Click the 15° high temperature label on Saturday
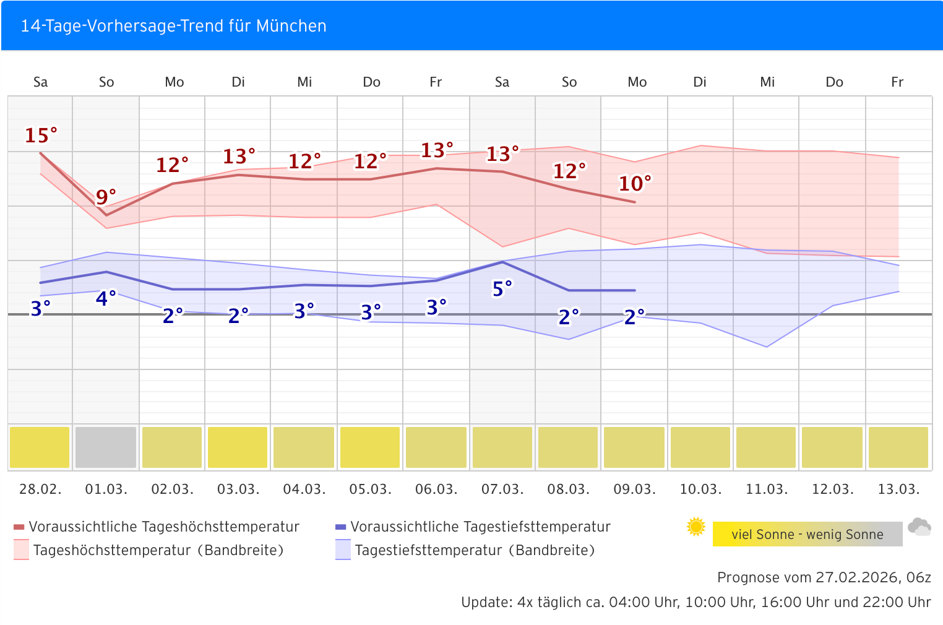This screenshot has height=625, width=943. point(41,135)
